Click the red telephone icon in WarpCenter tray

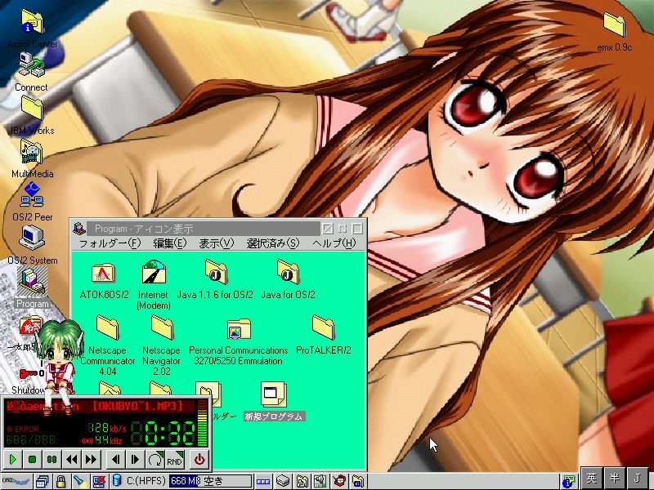(339, 482)
